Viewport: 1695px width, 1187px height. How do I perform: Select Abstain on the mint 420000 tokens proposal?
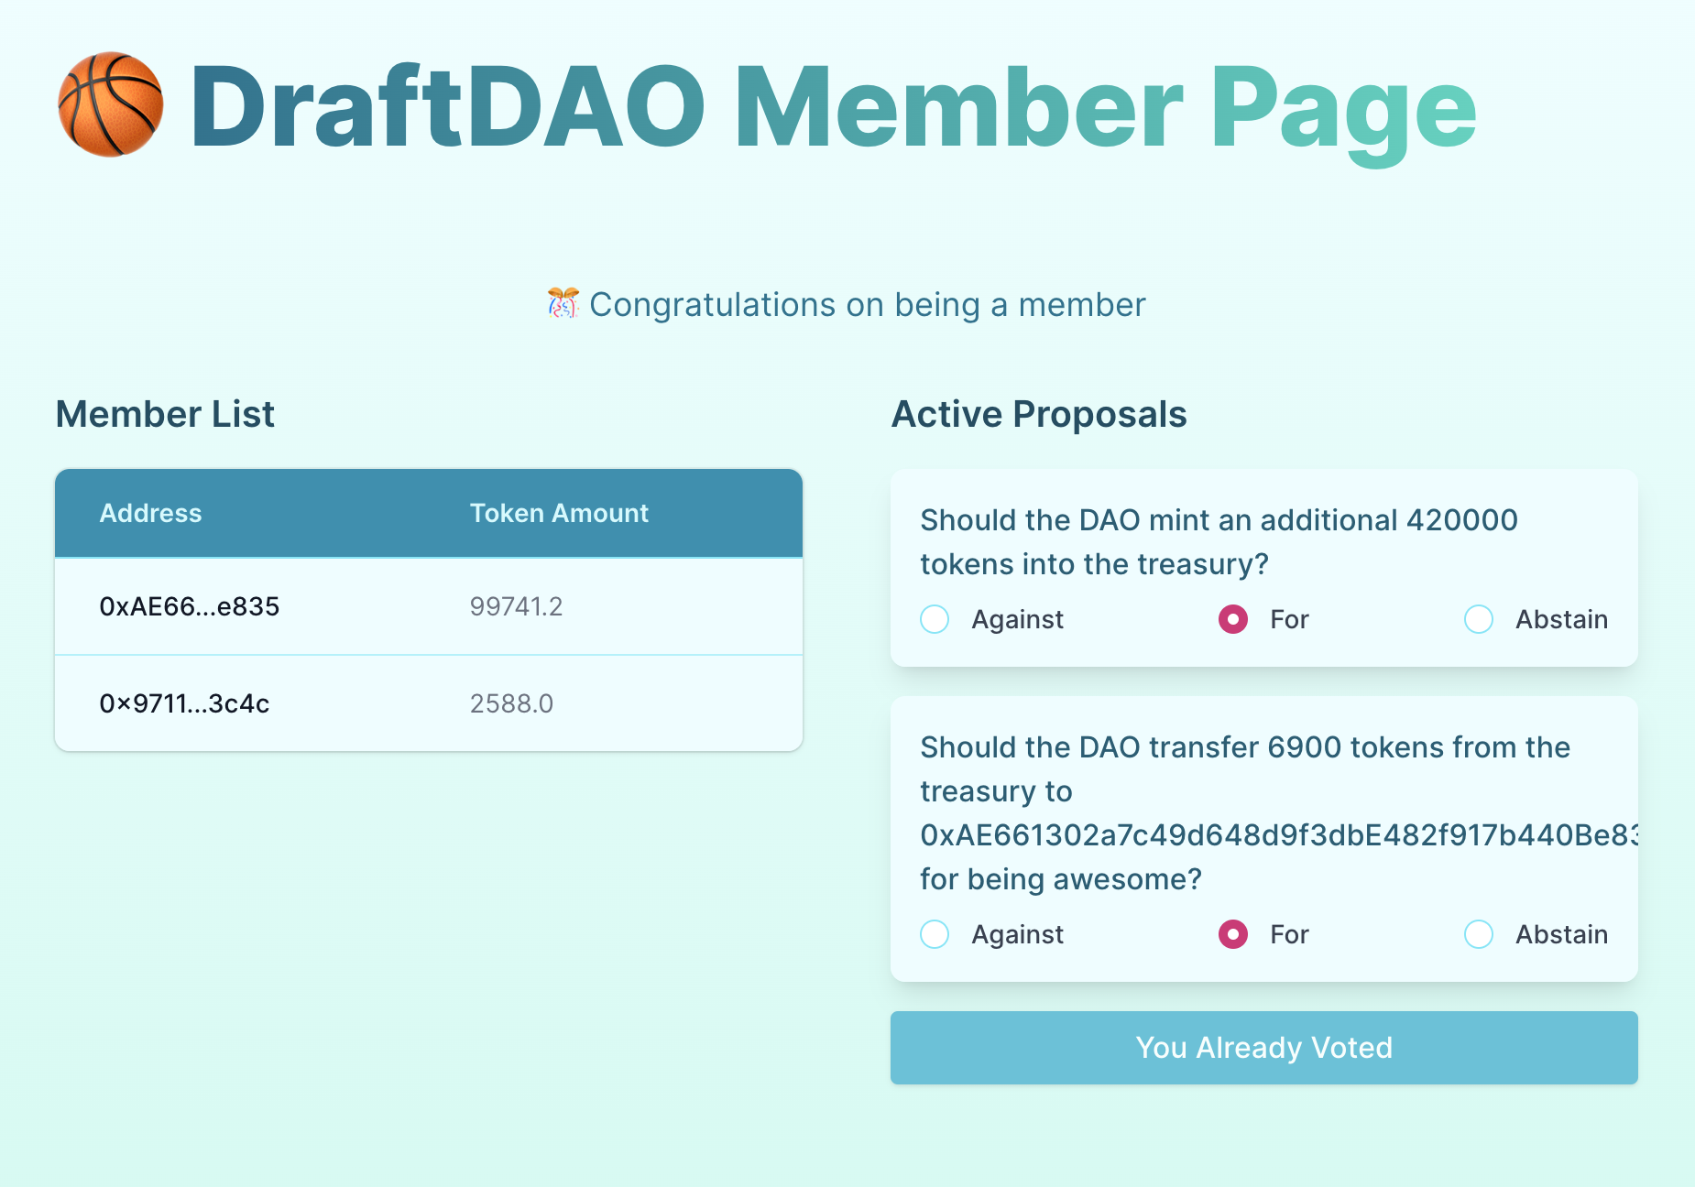1478,619
